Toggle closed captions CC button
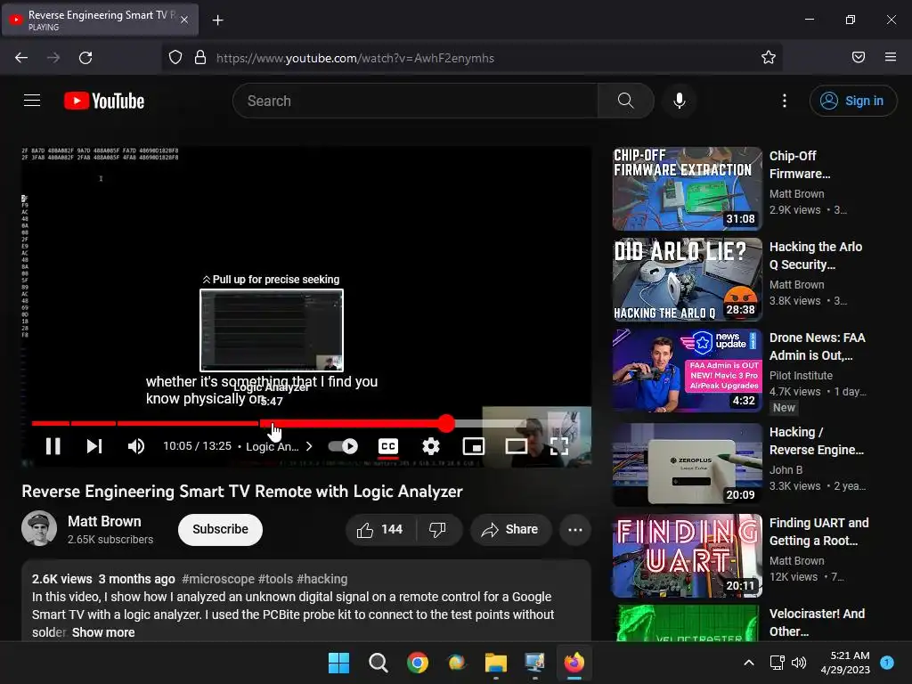 point(388,446)
